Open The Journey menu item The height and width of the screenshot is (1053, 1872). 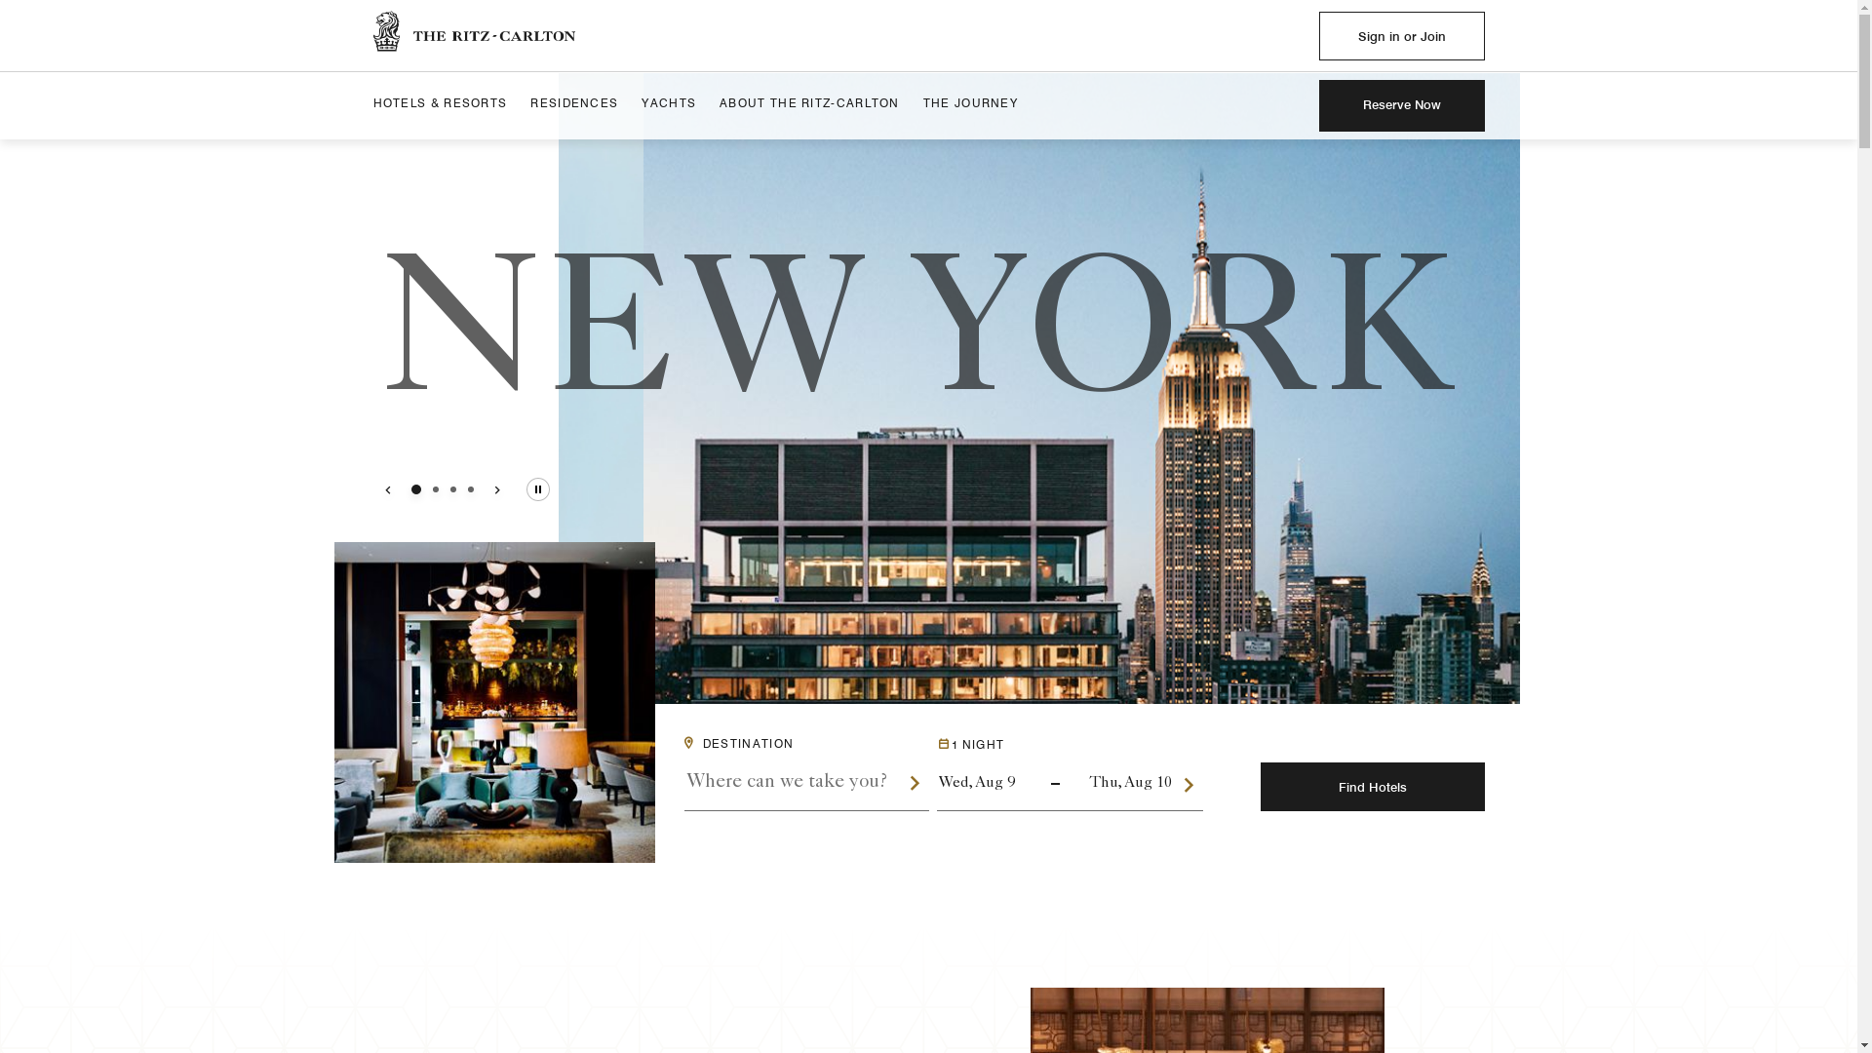click(970, 104)
